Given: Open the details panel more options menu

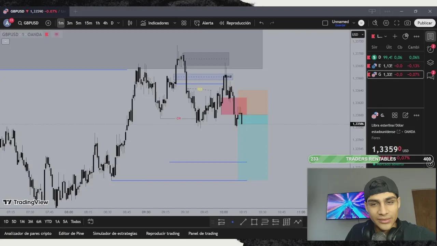Looking at the screenshot, I should (x=417, y=115).
